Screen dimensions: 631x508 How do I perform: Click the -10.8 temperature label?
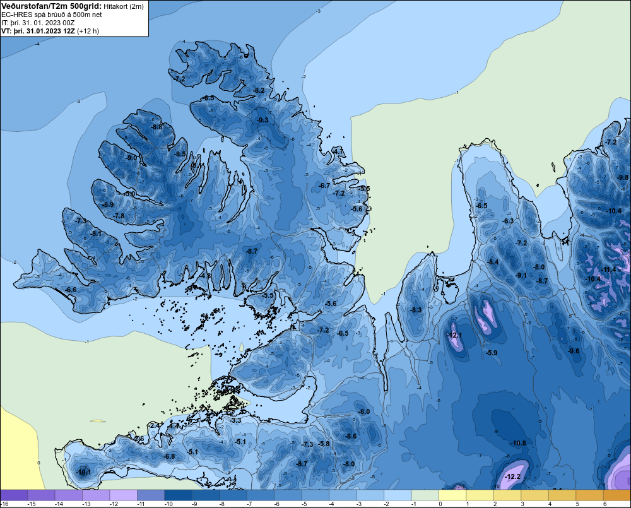[x=518, y=443]
